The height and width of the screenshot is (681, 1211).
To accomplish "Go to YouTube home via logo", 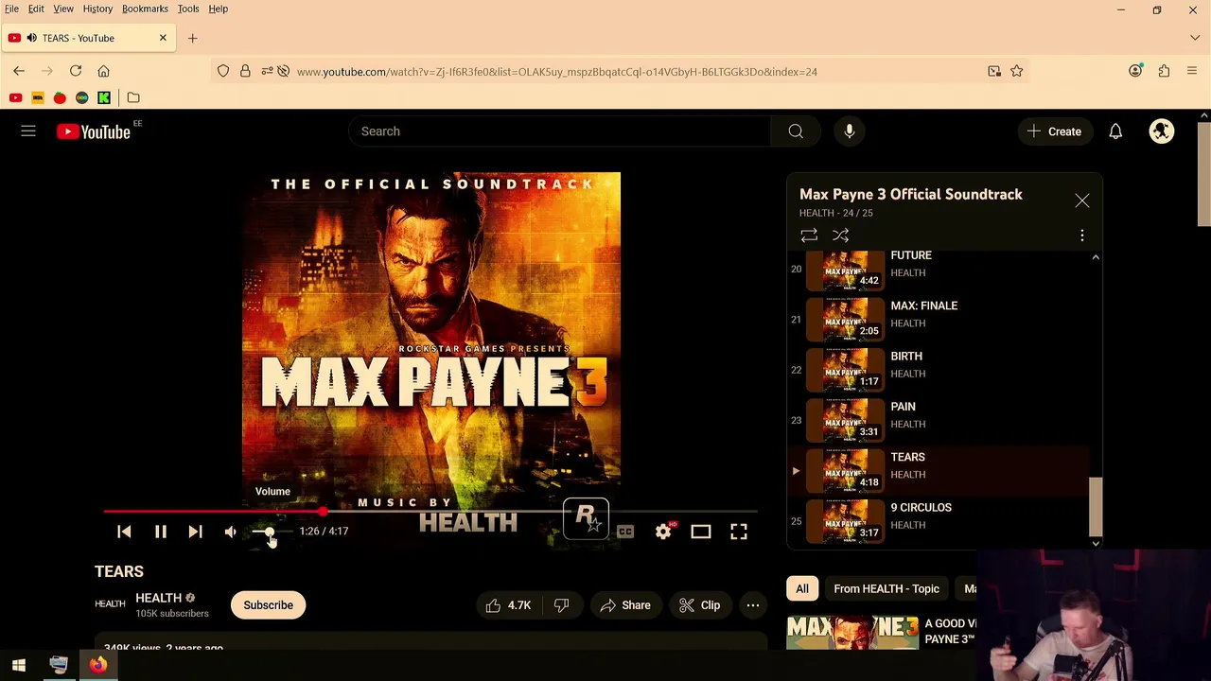I will click(93, 131).
